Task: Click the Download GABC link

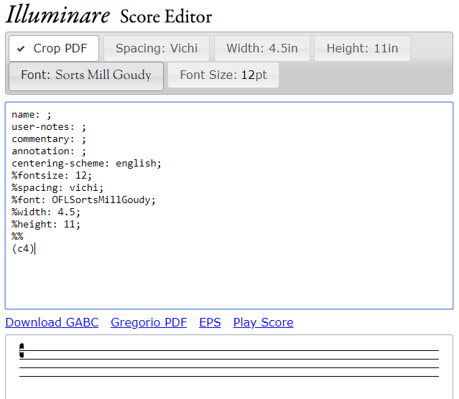Action: tap(52, 322)
